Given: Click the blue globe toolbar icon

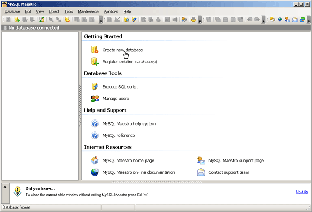Looking at the screenshot, I should (x=280, y=20).
